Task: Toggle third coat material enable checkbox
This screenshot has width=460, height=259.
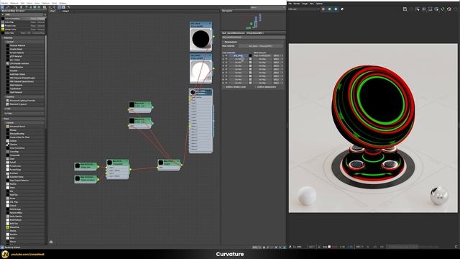Action: 226,63
